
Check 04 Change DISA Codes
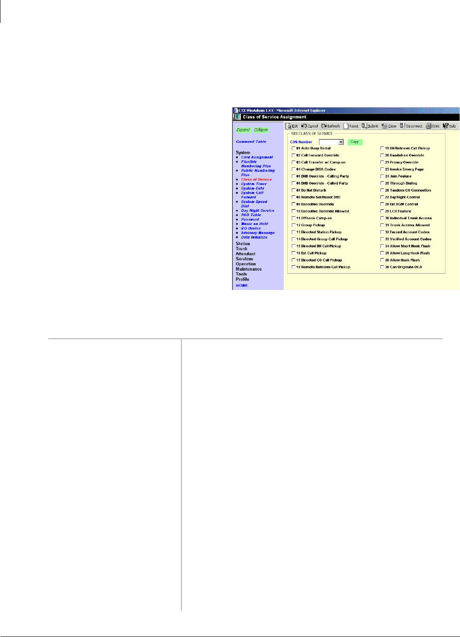(x=294, y=169)
